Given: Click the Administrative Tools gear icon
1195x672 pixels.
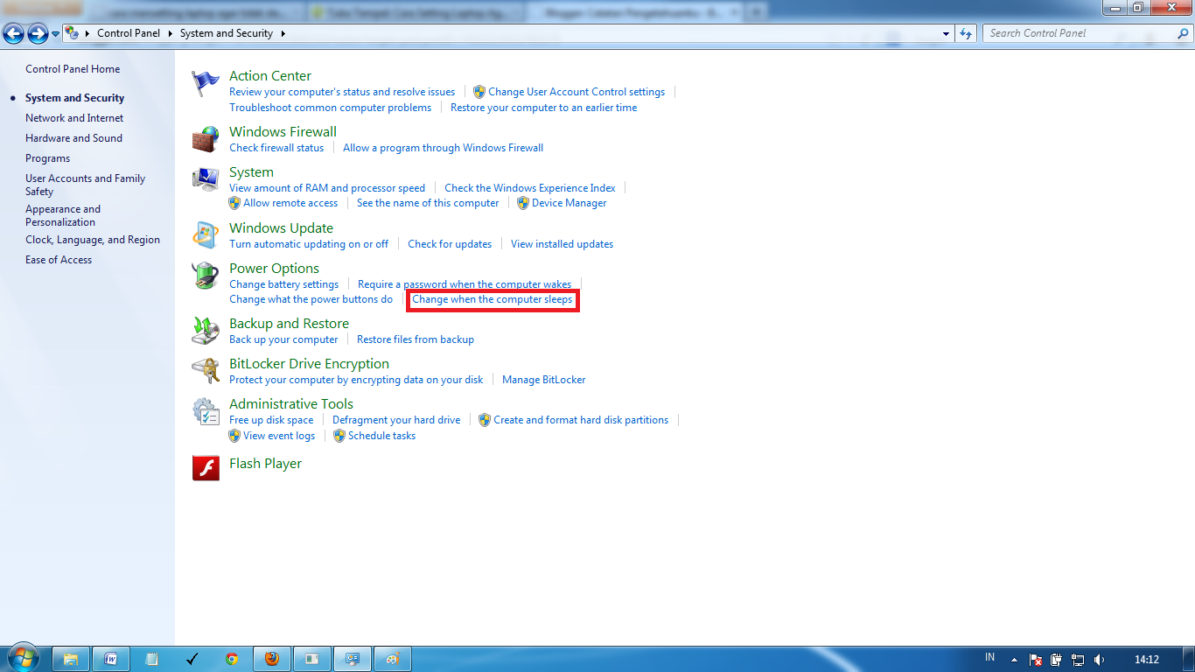Looking at the screenshot, I should tap(206, 411).
